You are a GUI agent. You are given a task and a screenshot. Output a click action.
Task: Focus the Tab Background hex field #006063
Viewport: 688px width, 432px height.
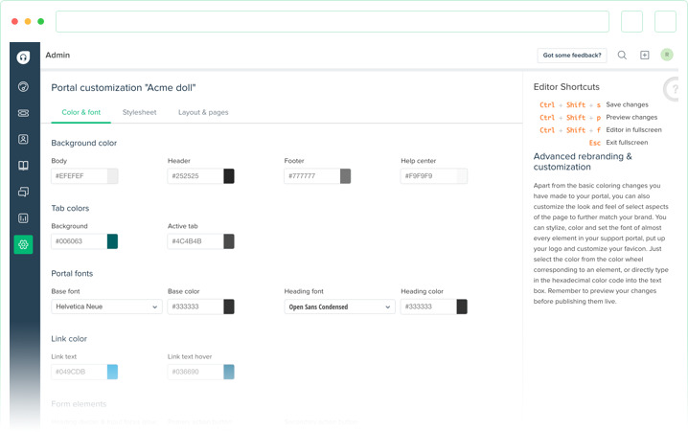[x=80, y=241]
